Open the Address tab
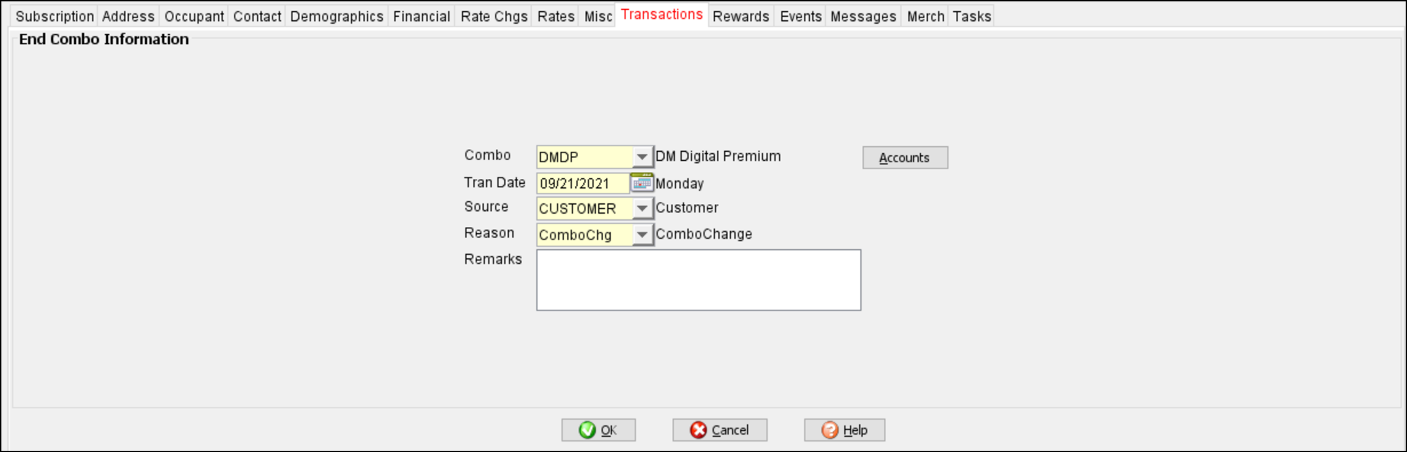 [x=128, y=16]
